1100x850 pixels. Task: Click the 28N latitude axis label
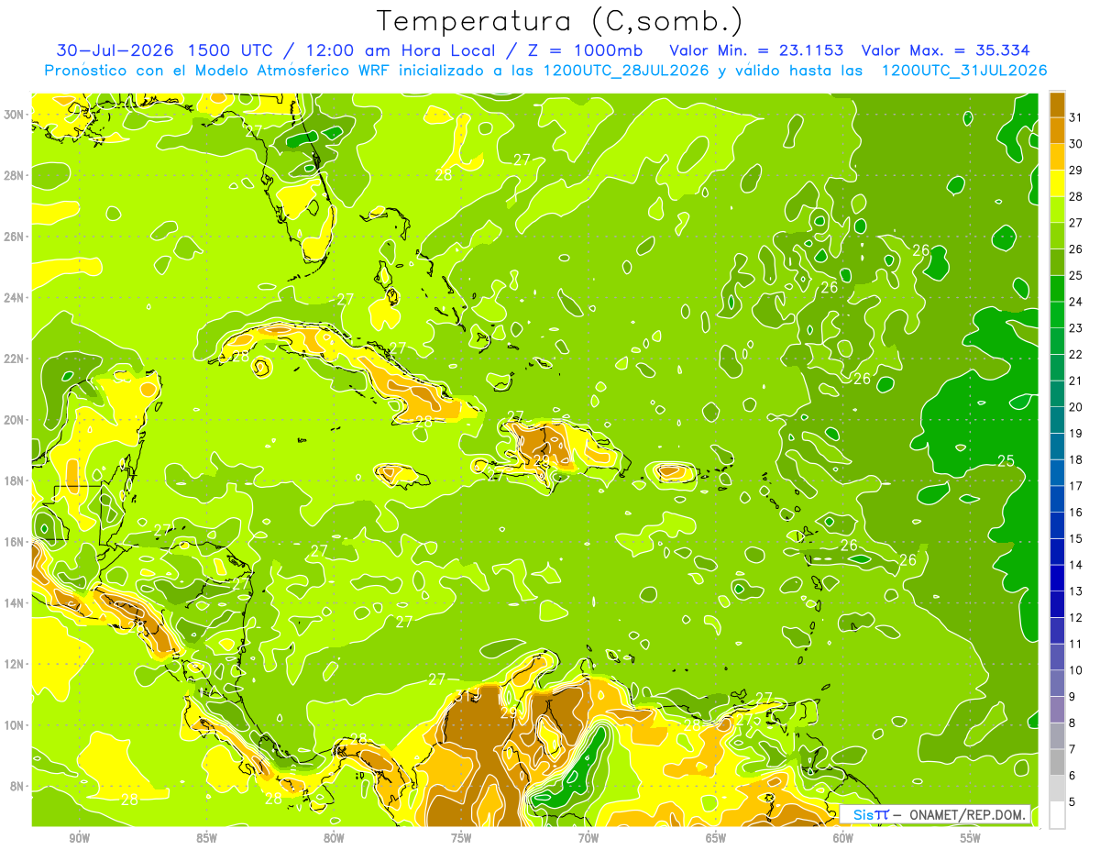click(16, 175)
